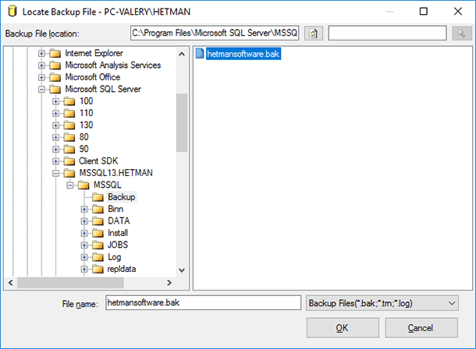Click the tree's scroll right arrow
Screen dimensions: 476x349
coord(169,283)
